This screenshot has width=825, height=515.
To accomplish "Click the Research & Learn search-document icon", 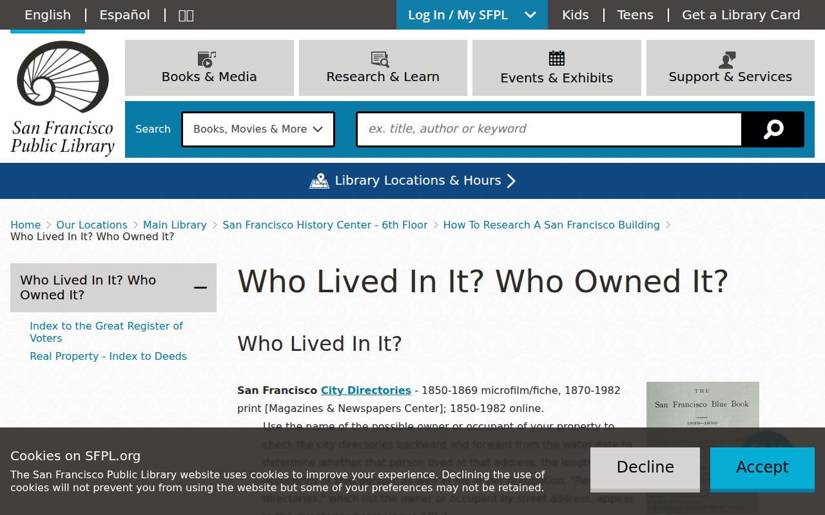I will click(x=380, y=59).
